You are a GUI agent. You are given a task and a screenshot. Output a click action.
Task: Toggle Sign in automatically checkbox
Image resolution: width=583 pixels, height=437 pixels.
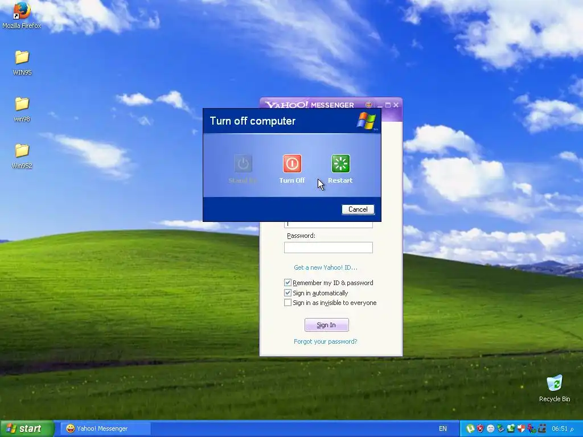[x=288, y=293]
